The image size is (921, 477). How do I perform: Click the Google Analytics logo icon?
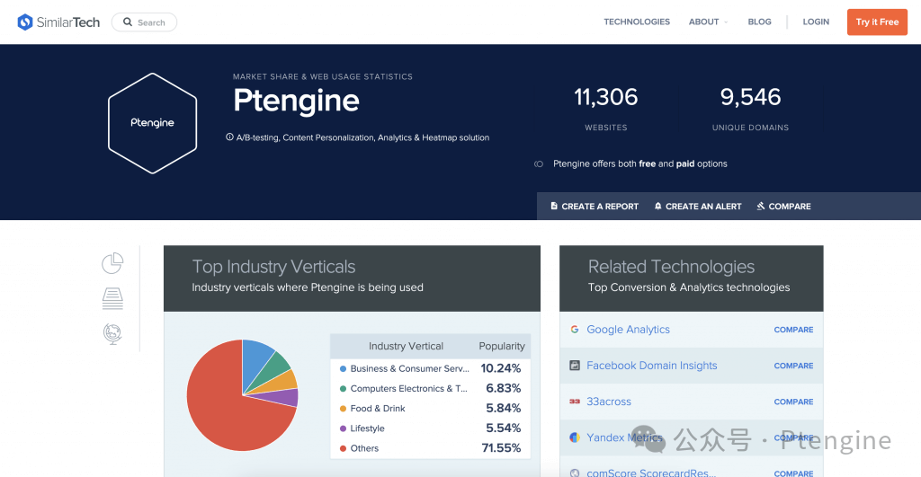(x=574, y=330)
